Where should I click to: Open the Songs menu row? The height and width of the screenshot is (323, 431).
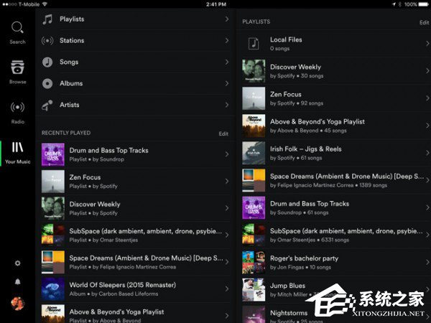click(136, 62)
